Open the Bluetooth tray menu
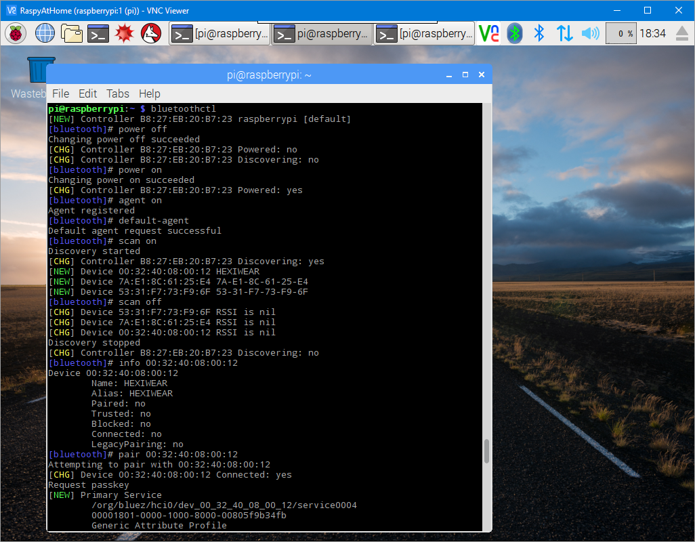Image resolution: width=695 pixels, height=542 pixels. 539,33
